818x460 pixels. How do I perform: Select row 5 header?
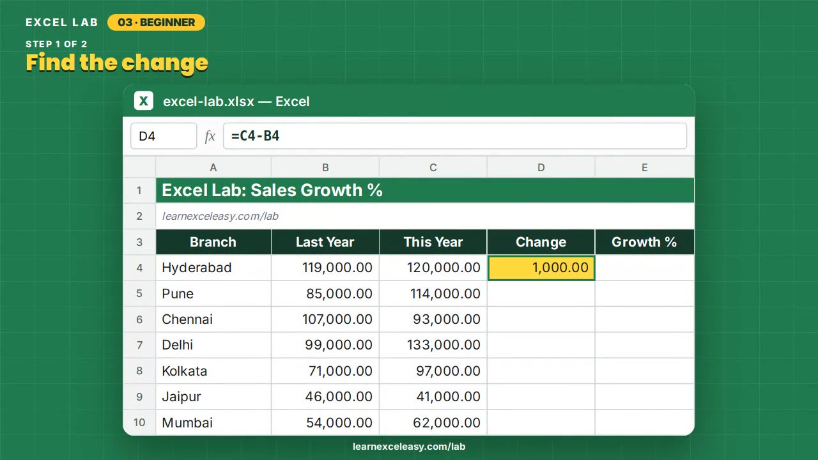click(x=139, y=294)
